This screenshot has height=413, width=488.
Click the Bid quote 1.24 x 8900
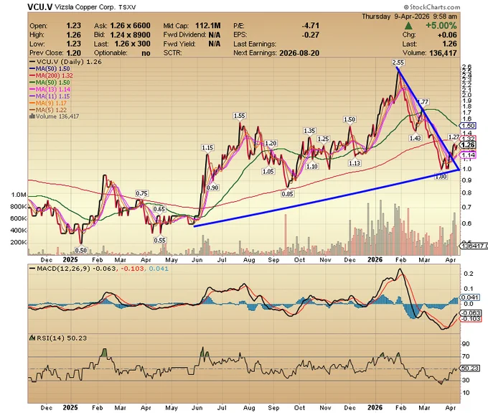point(130,35)
